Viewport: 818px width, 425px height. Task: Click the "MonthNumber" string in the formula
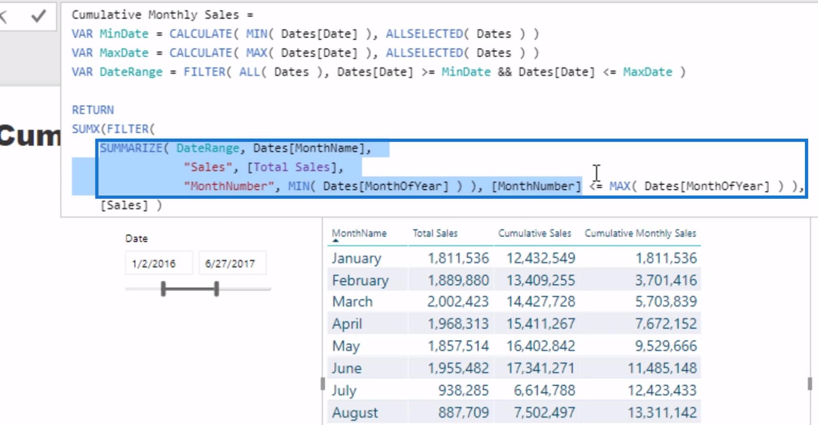coord(229,186)
